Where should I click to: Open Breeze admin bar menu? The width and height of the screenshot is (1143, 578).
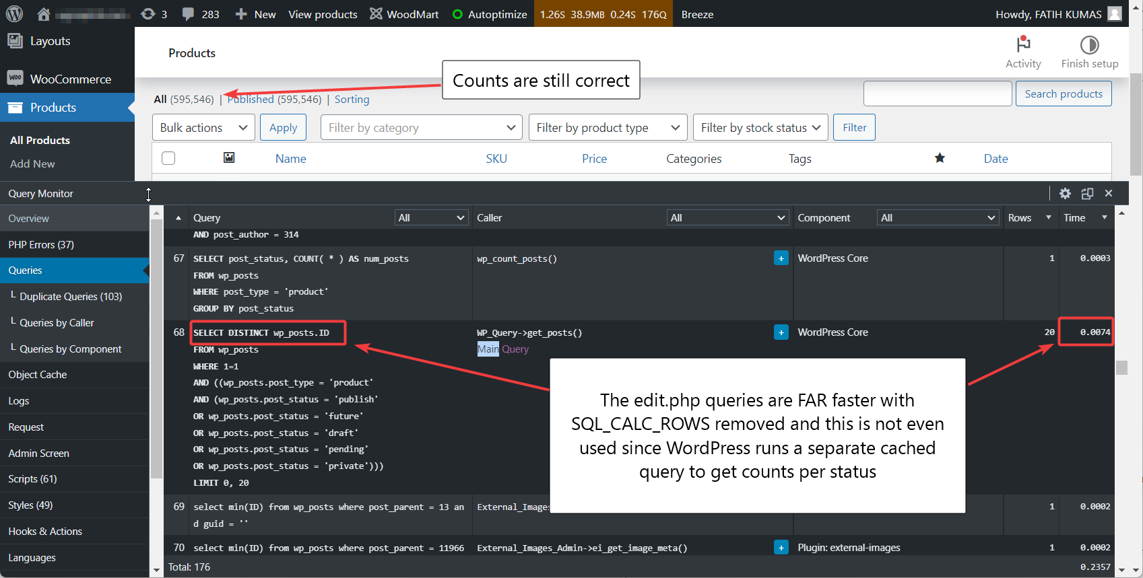click(697, 14)
